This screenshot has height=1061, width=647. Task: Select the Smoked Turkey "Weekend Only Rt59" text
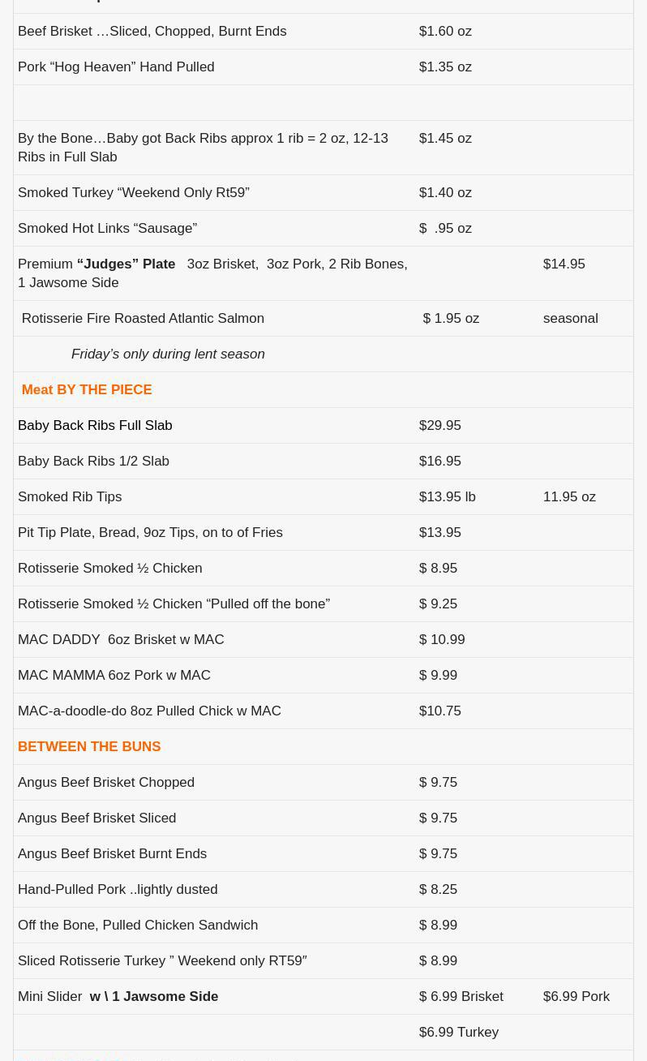134,192
